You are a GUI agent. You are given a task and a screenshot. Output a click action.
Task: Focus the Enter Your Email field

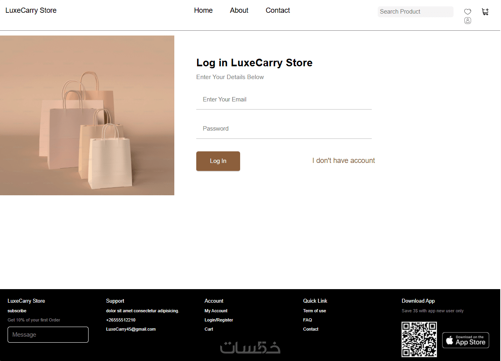[x=284, y=99]
